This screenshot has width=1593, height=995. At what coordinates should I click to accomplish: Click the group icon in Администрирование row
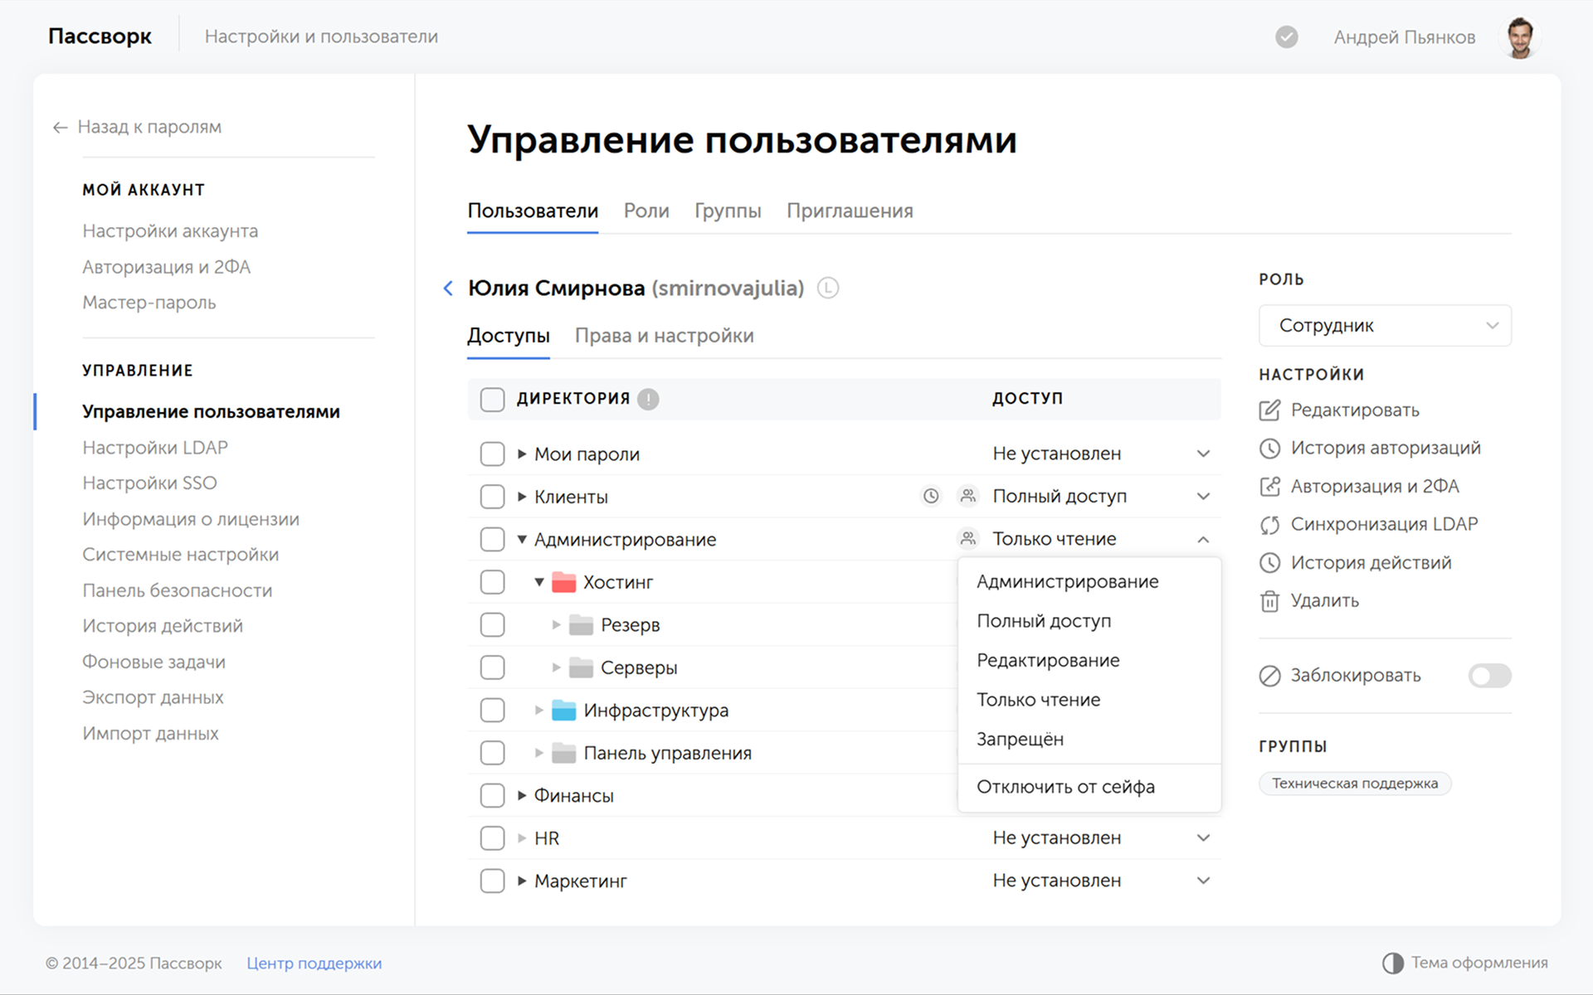click(x=967, y=539)
